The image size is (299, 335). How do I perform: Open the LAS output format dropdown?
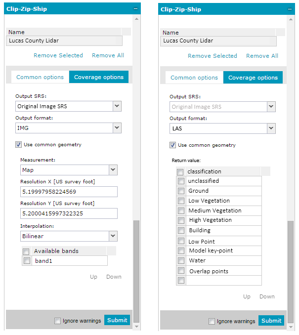[271, 128]
